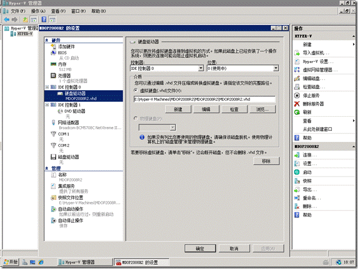Collapse the 管理 section header
This screenshot has height=269, width=358.
pos(47,168)
